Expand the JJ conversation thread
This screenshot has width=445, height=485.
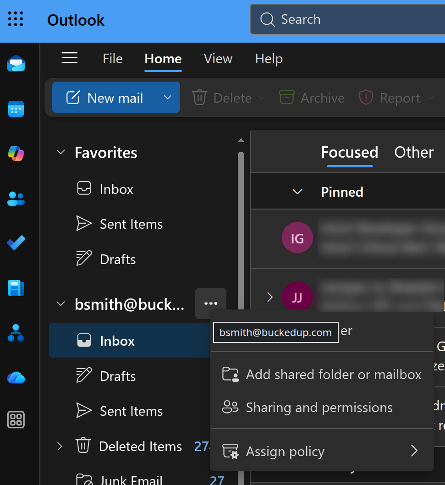tap(270, 297)
